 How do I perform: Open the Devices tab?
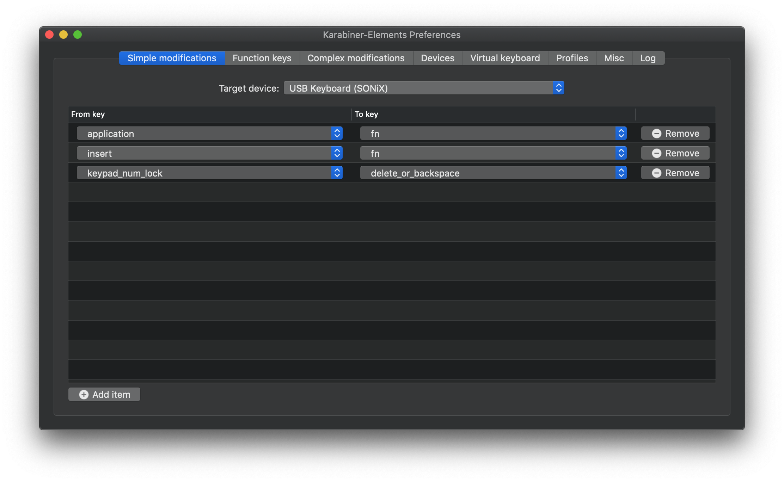[x=437, y=58]
